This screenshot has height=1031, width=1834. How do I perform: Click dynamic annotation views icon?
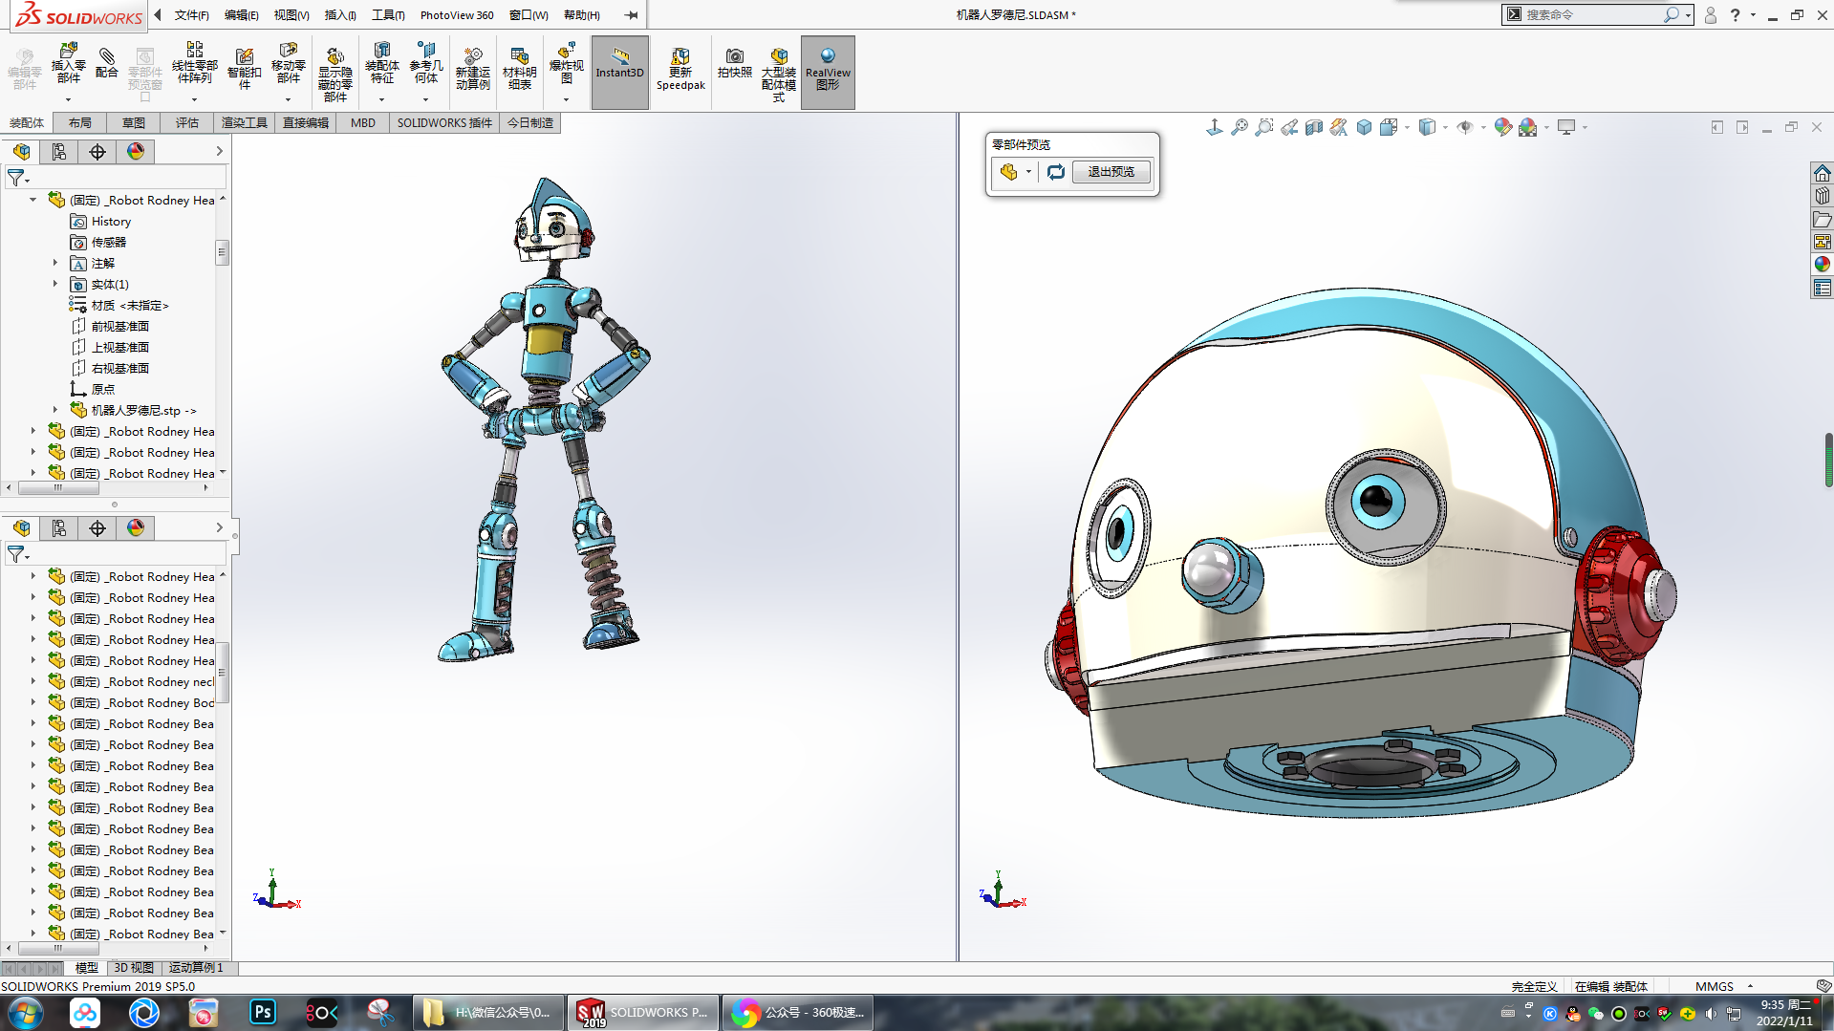coord(1339,127)
